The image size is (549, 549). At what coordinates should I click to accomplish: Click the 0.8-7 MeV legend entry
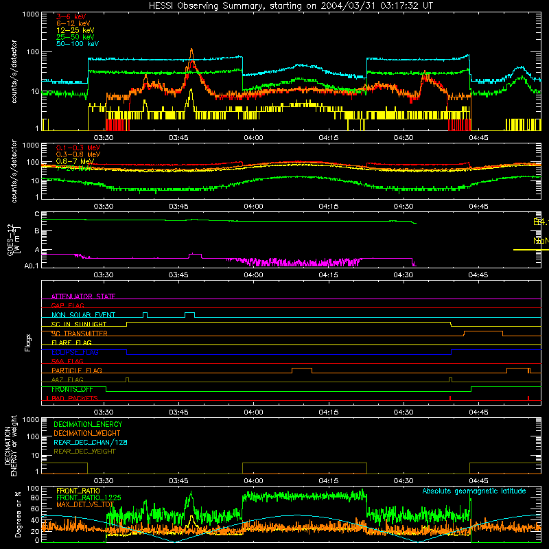(75, 161)
